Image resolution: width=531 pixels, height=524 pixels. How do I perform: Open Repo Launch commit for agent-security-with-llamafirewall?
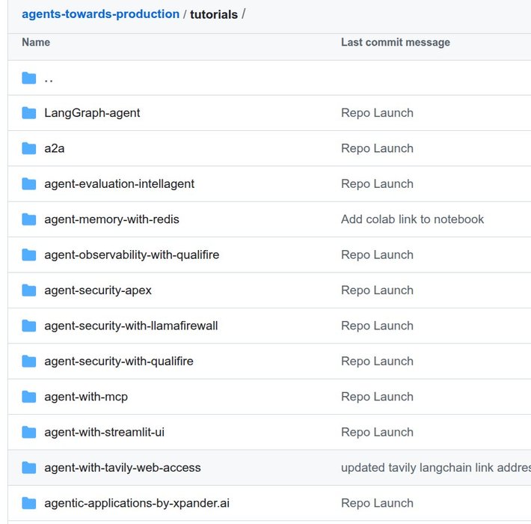[x=377, y=326]
